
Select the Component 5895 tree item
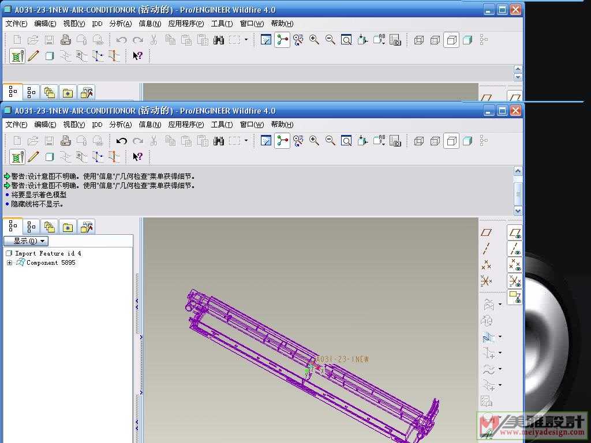[51, 263]
